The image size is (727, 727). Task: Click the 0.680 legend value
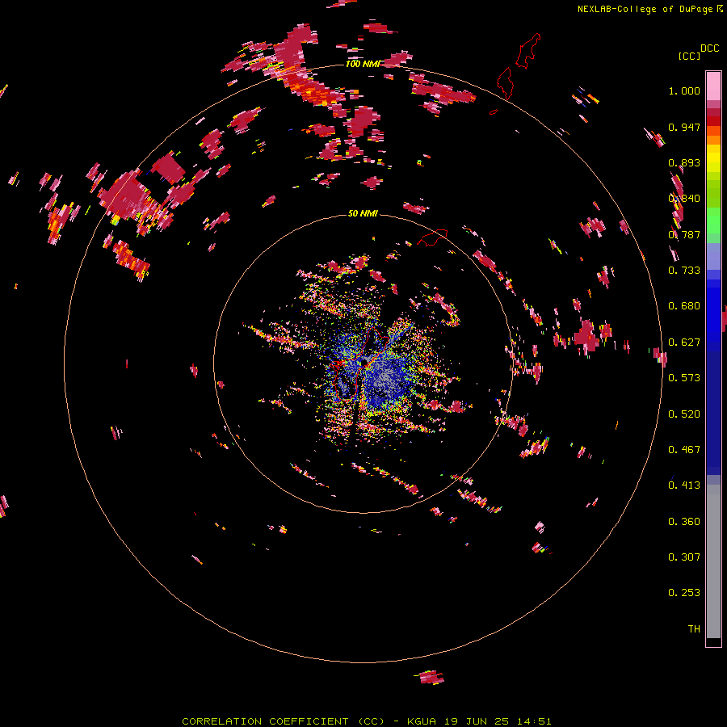(684, 306)
